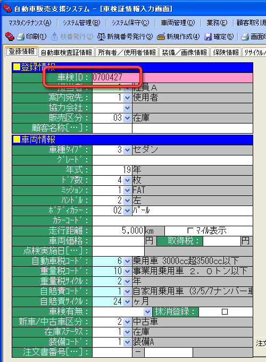
Task: Expand the 重量税コード dropdown
Action: [x=127, y=271]
